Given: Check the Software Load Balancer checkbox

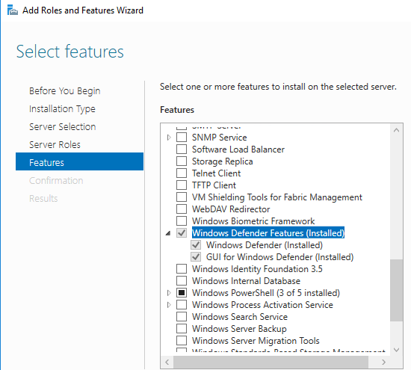Looking at the screenshot, I should (x=182, y=149).
